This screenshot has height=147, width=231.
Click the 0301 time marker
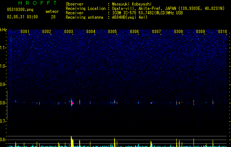point(25,32)
